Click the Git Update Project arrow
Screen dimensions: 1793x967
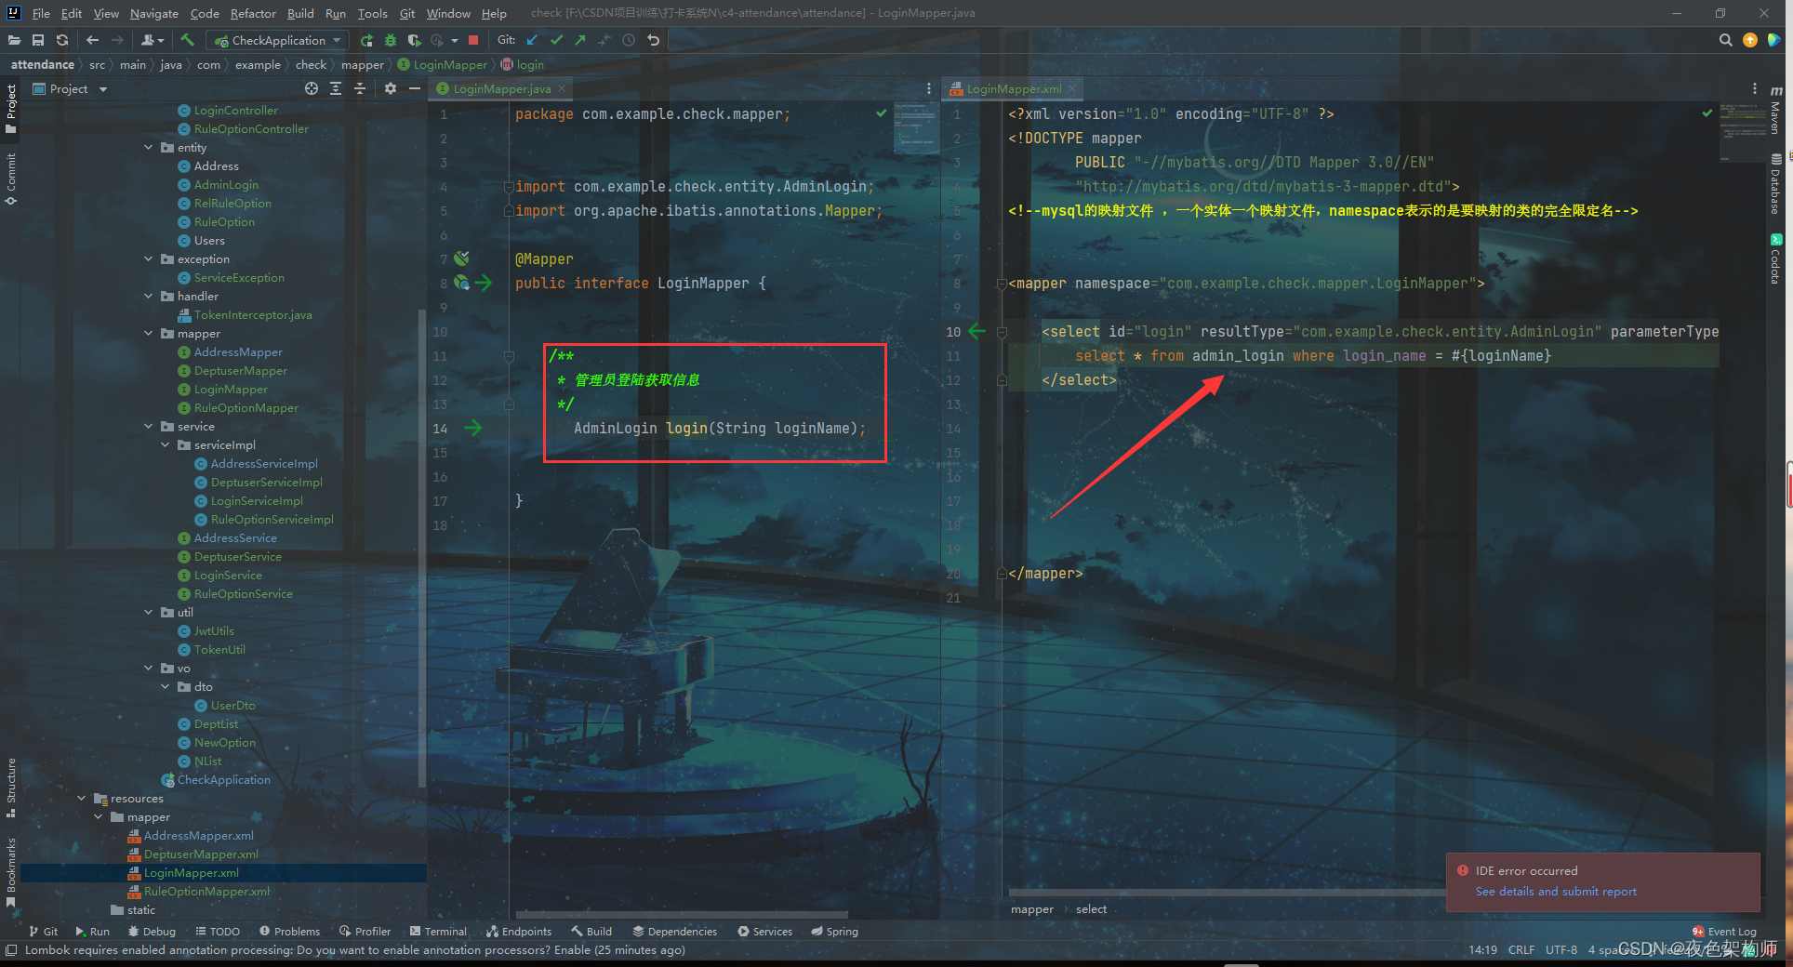coord(532,40)
